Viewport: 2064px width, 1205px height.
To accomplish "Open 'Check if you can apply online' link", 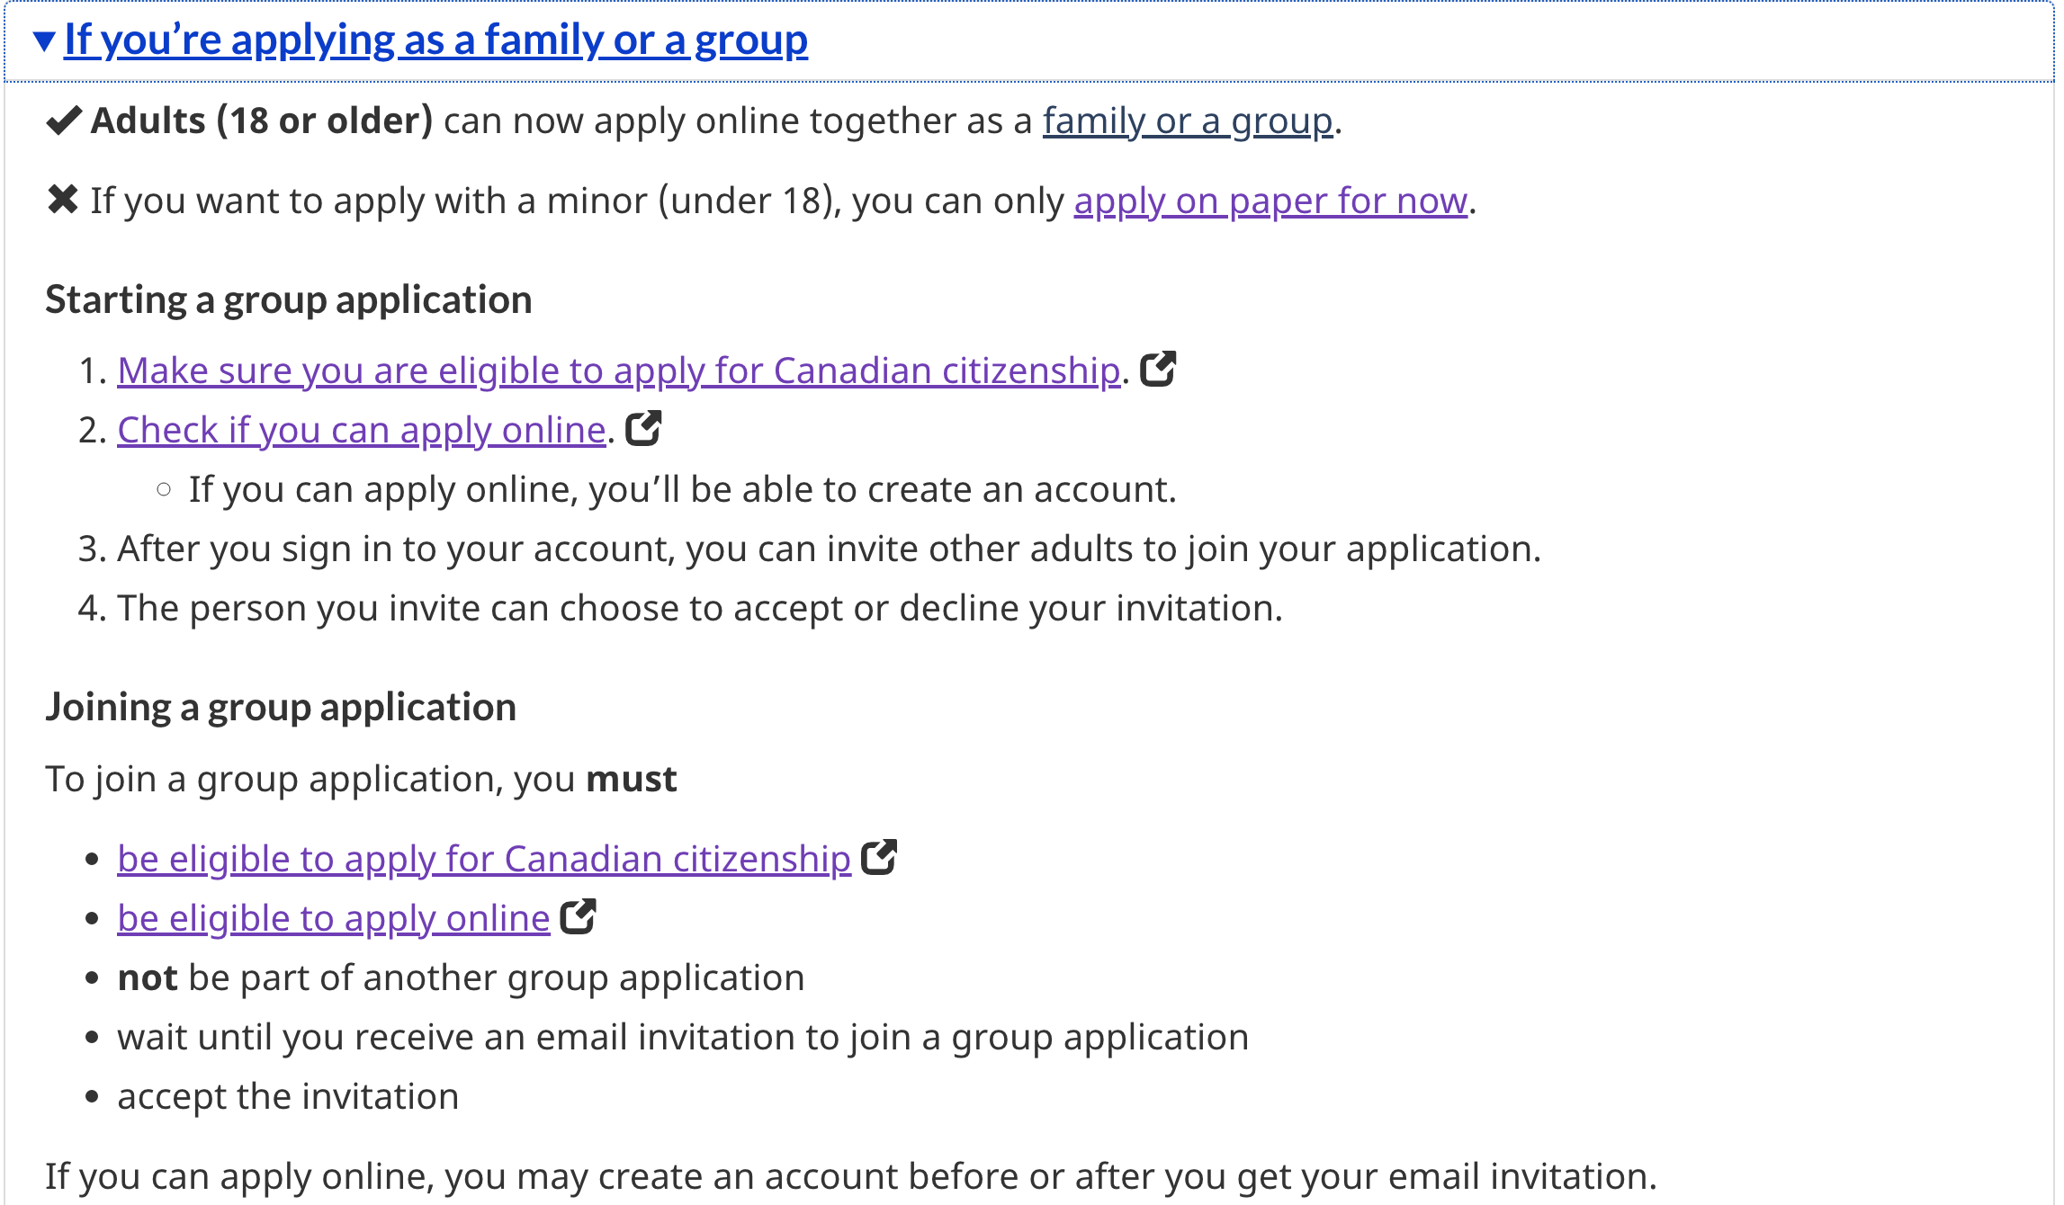I will coord(362,431).
